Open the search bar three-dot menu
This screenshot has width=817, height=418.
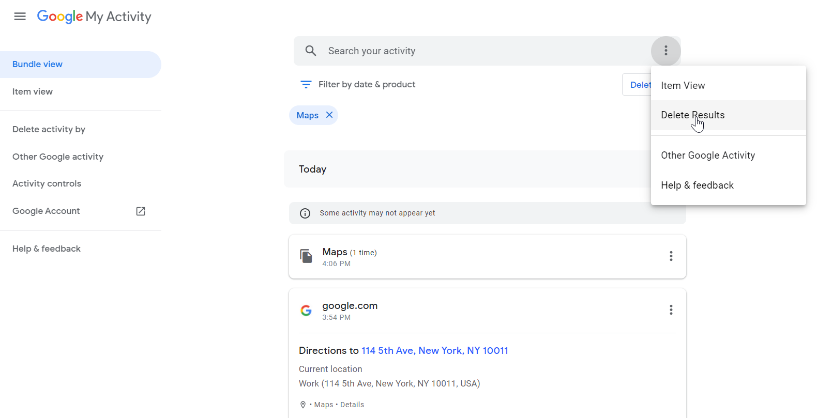coord(665,51)
